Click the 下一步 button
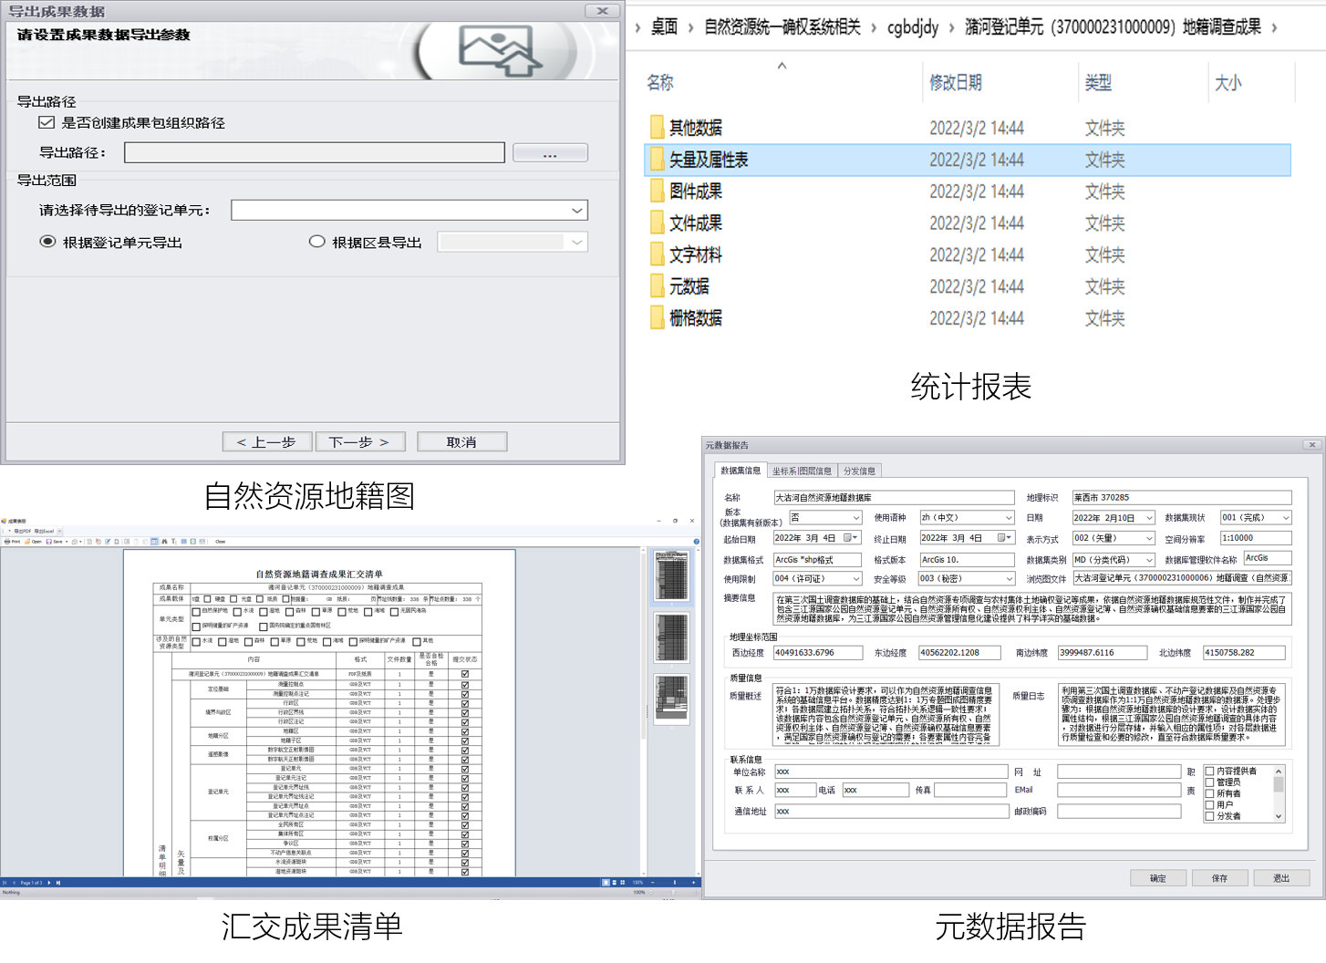1326x963 pixels. click(359, 442)
